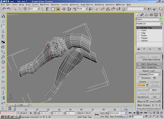Select the Vertex sub-object level
The height and width of the screenshot is (119, 164).
coord(144,30)
